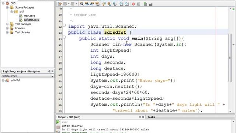Select the Test Libraries folder

point(22,32)
